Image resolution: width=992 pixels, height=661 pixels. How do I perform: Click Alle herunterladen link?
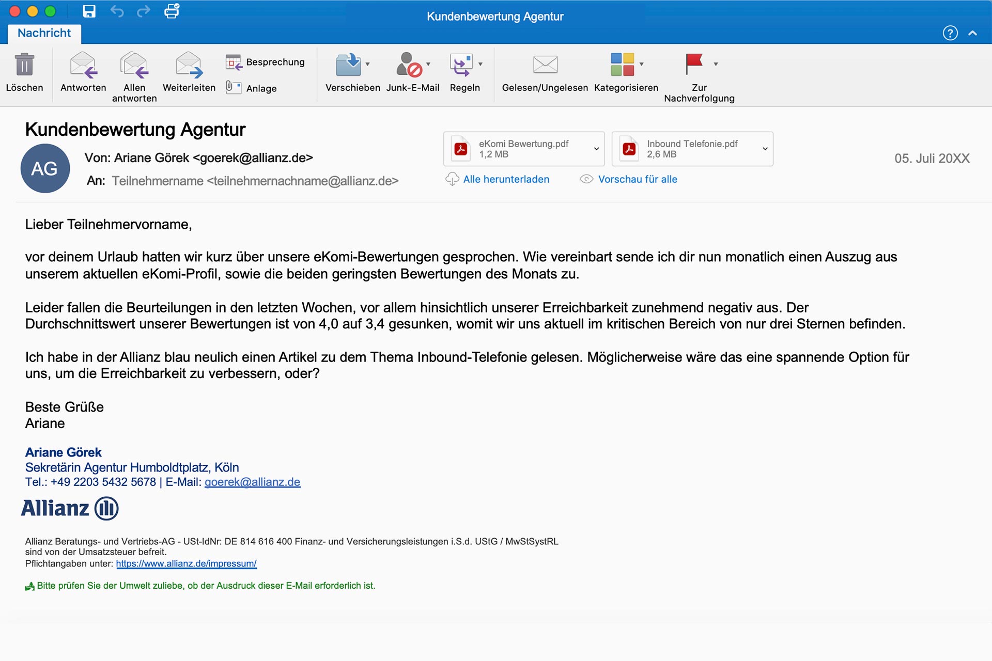[x=506, y=179]
